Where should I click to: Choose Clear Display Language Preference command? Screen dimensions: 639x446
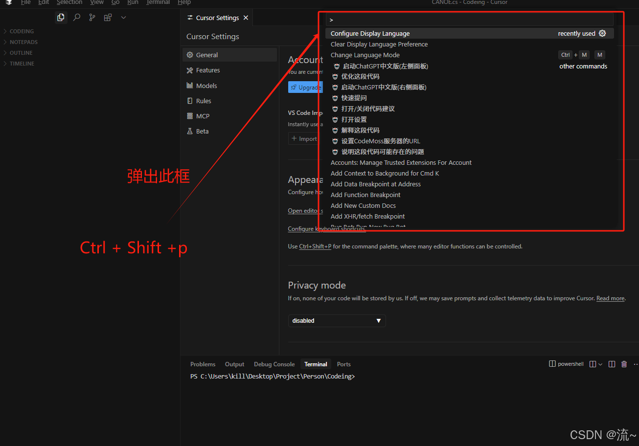pyautogui.click(x=469, y=44)
